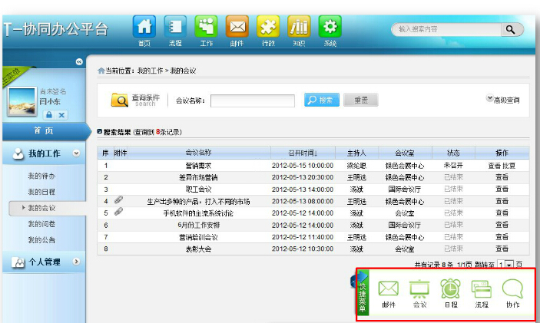Toggle the green 快捷菜单 side tab

363,292
